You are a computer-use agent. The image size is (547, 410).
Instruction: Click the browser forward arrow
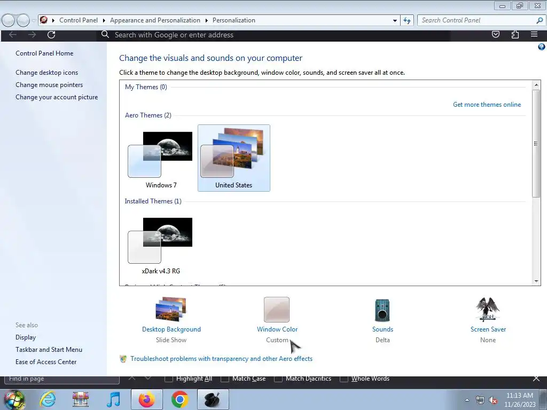32,35
